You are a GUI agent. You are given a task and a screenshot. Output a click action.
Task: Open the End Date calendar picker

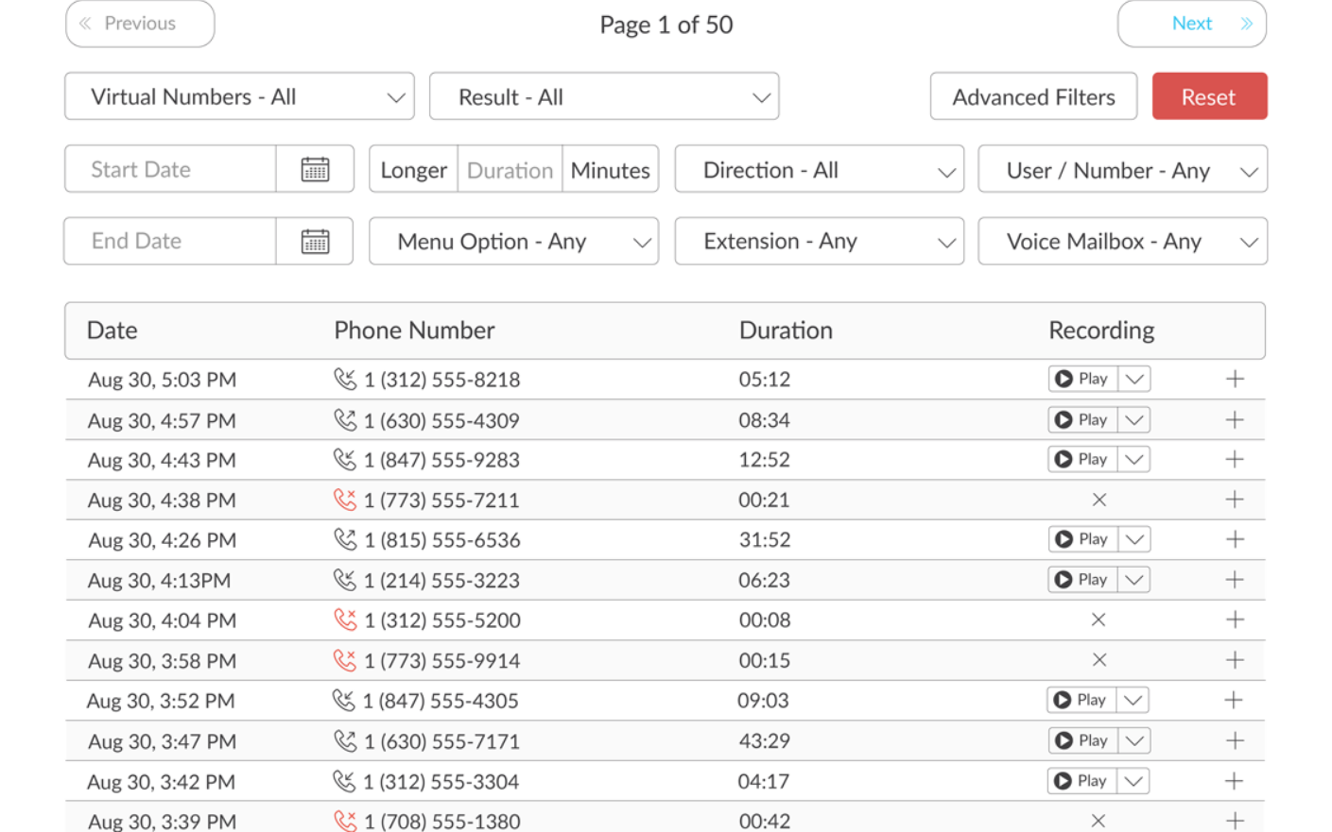tap(315, 241)
